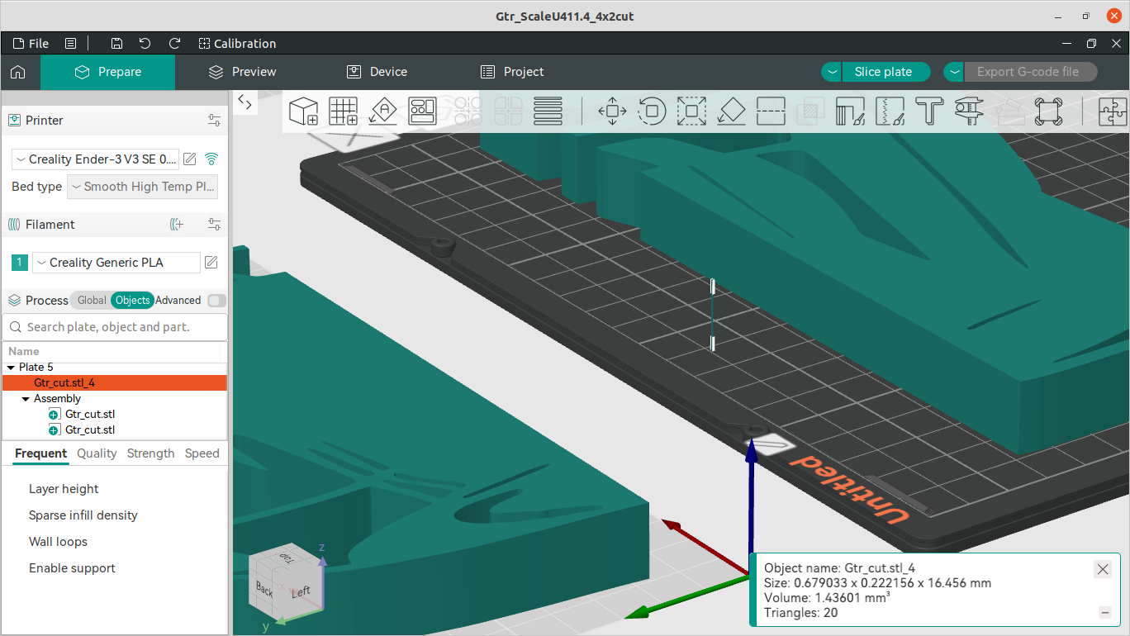1130x636 pixels.
Task: Click the Arrange all objects icon
Action: coord(422,111)
